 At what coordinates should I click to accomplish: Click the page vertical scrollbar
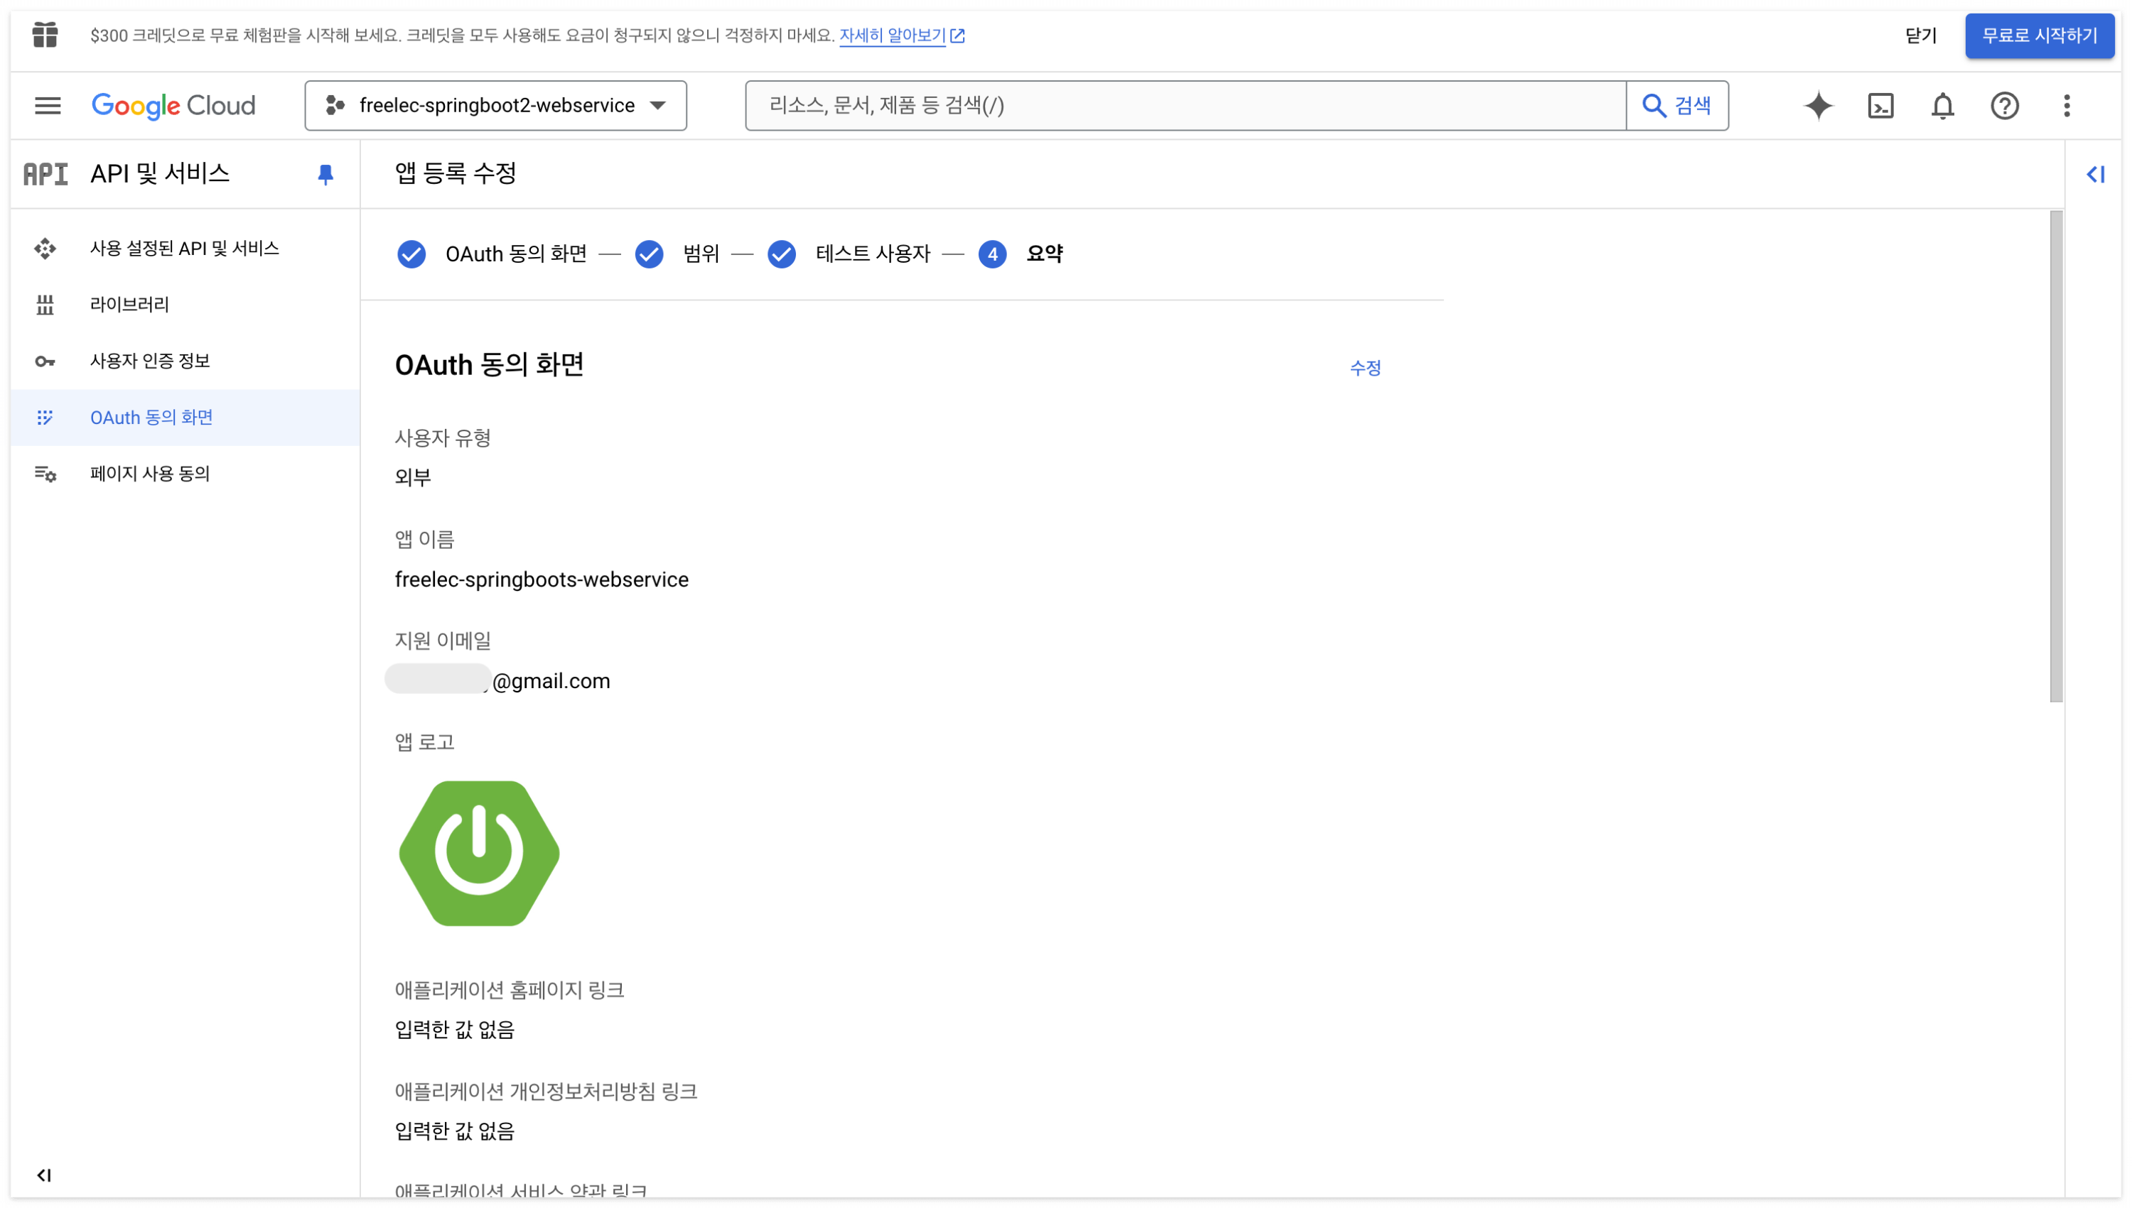[x=2056, y=457]
